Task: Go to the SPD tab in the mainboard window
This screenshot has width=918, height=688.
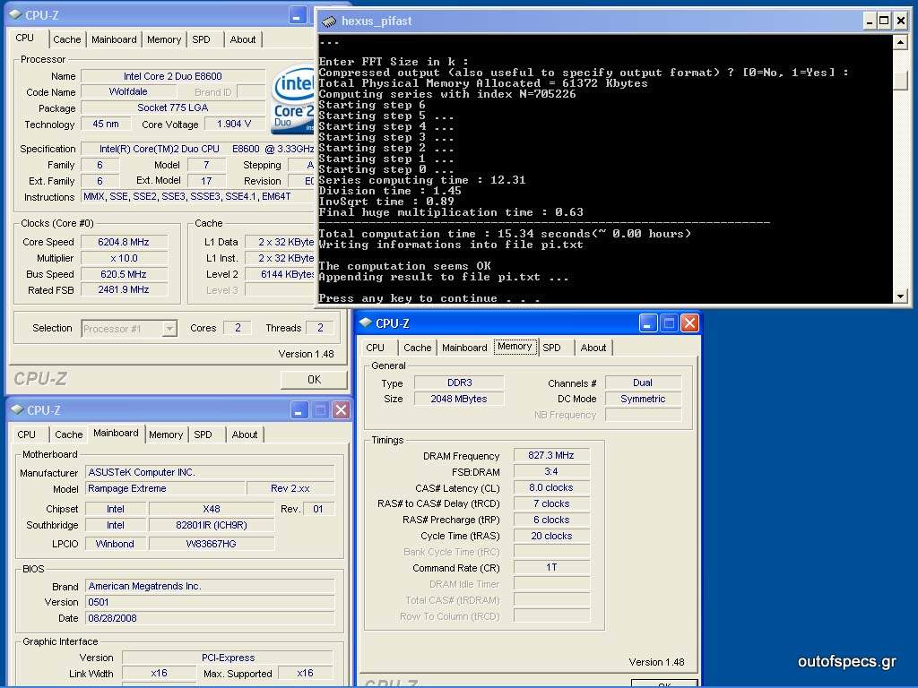Action: coord(204,434)
